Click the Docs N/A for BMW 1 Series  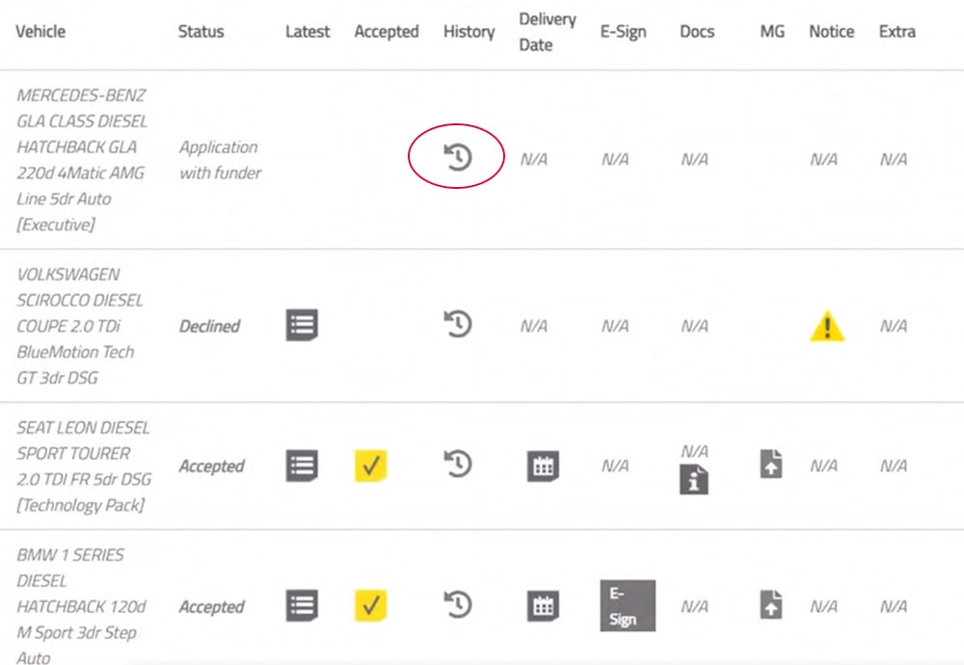[x=695, y=606]
